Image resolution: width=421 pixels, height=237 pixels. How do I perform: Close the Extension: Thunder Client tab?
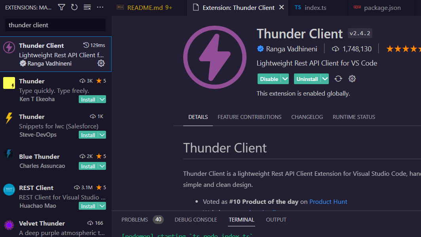click(x=281, y=8)
